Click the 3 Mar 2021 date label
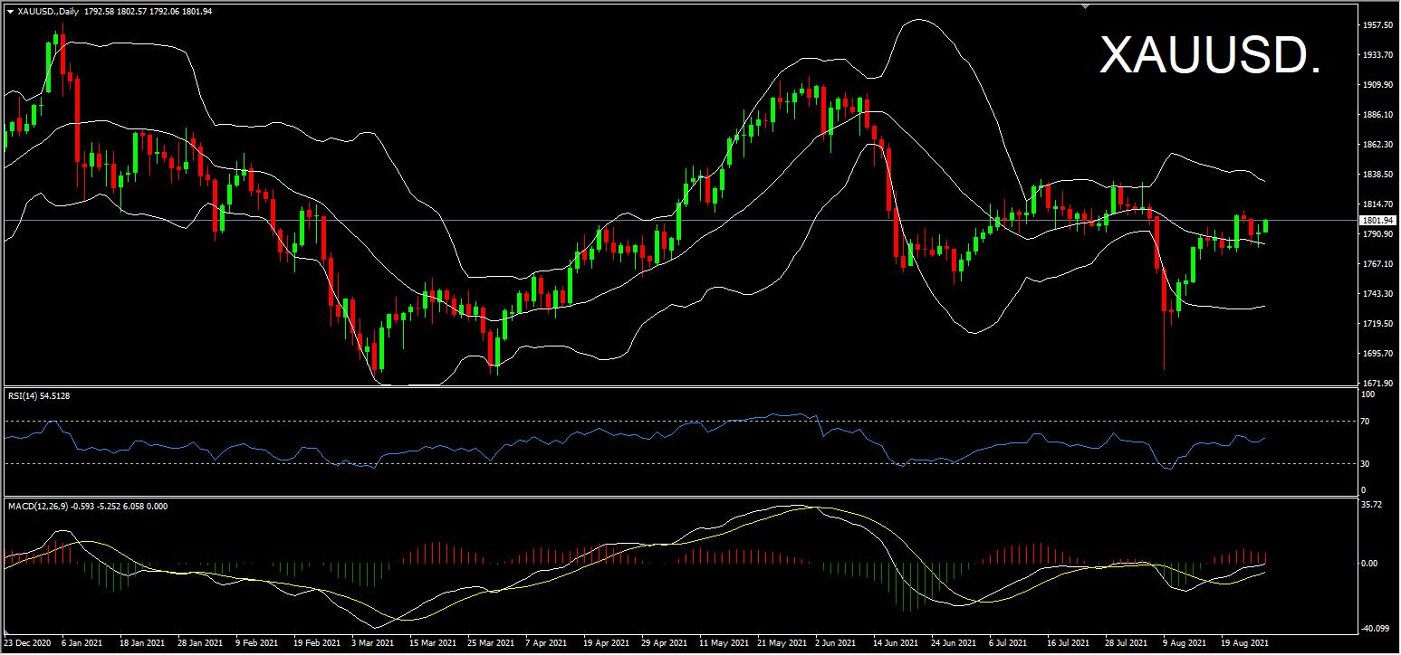 click(373, 643)
